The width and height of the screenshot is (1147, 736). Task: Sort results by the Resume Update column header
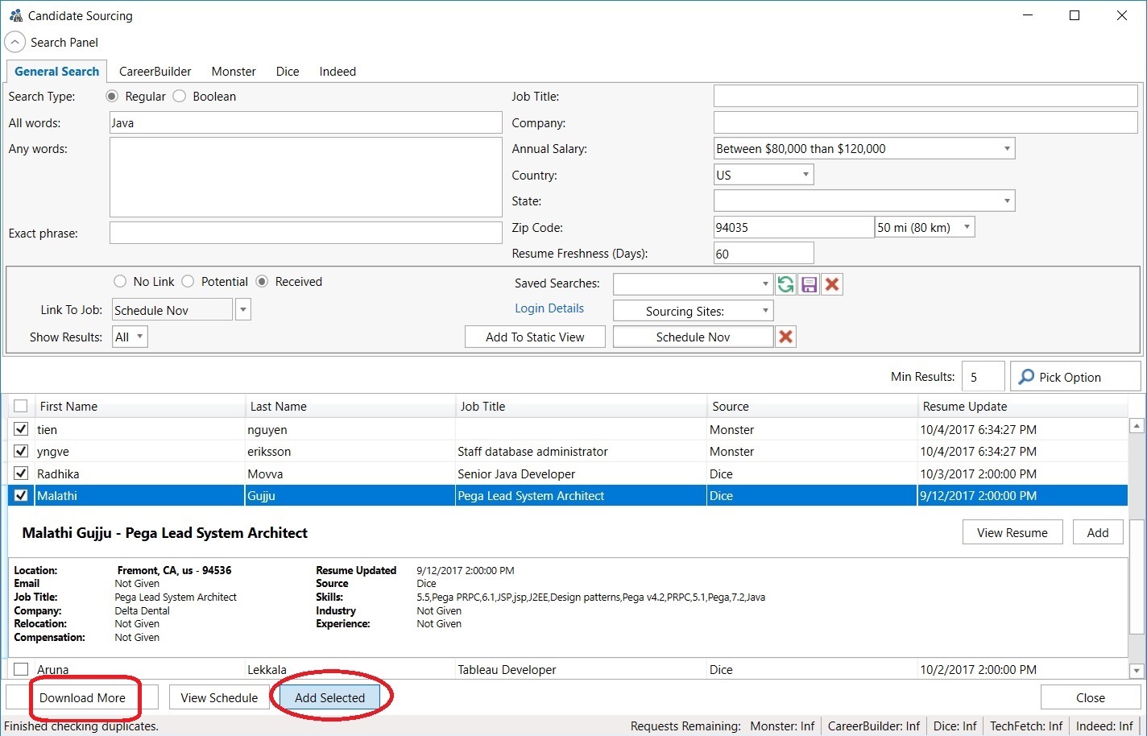[1022, 406]
